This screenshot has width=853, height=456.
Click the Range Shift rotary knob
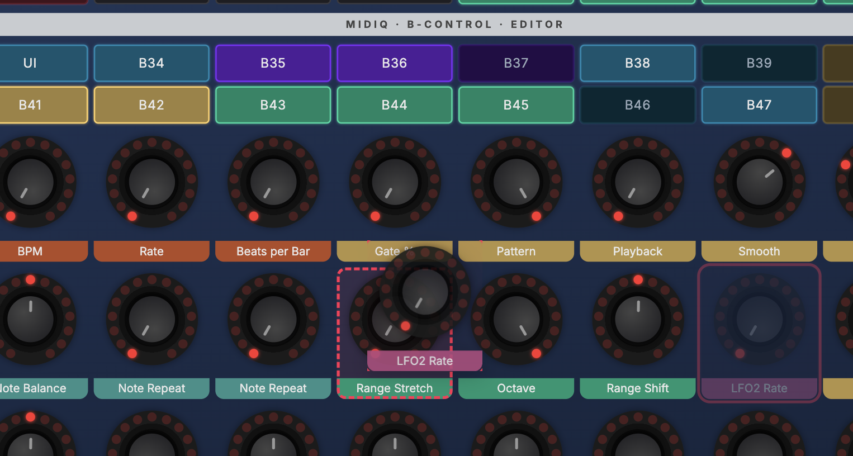pyautogui.click(x=638, y=319)
